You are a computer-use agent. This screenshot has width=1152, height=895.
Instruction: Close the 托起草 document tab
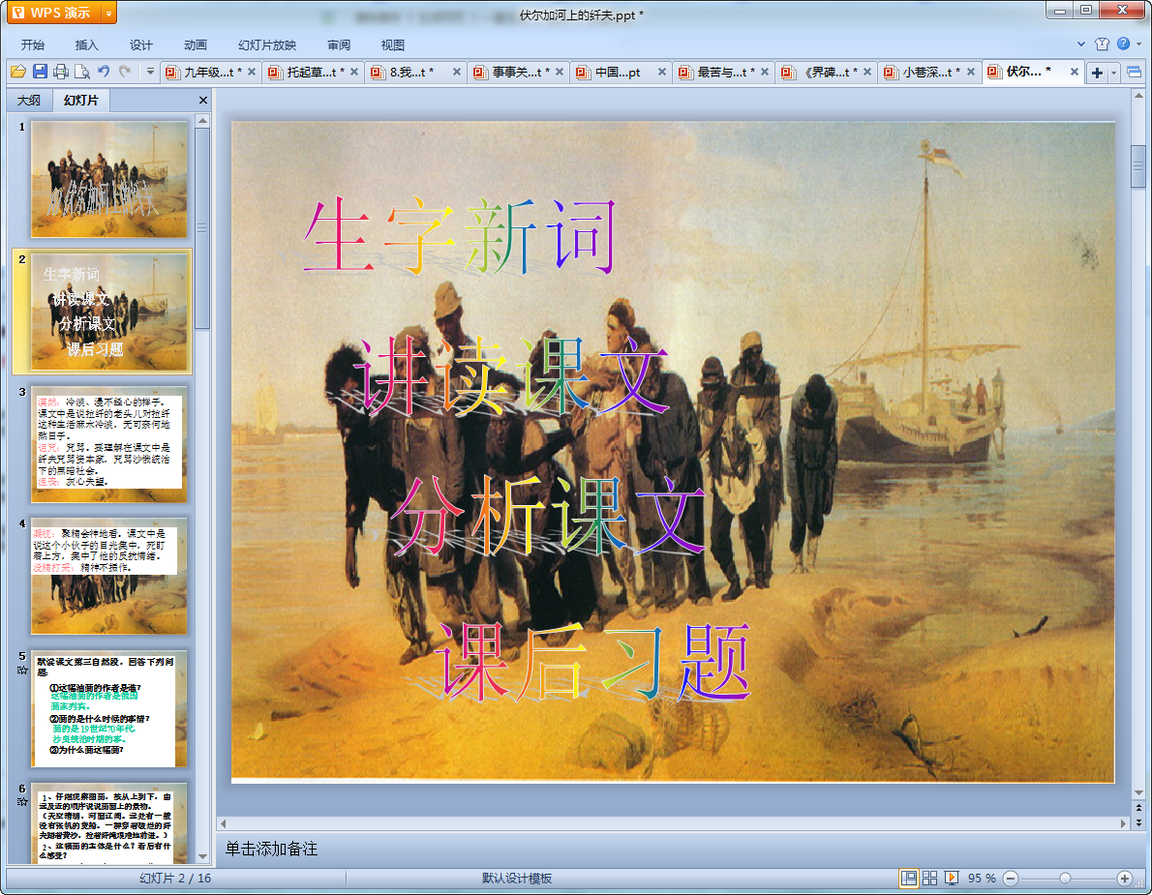pyautogui.click(x=354, y=72)
